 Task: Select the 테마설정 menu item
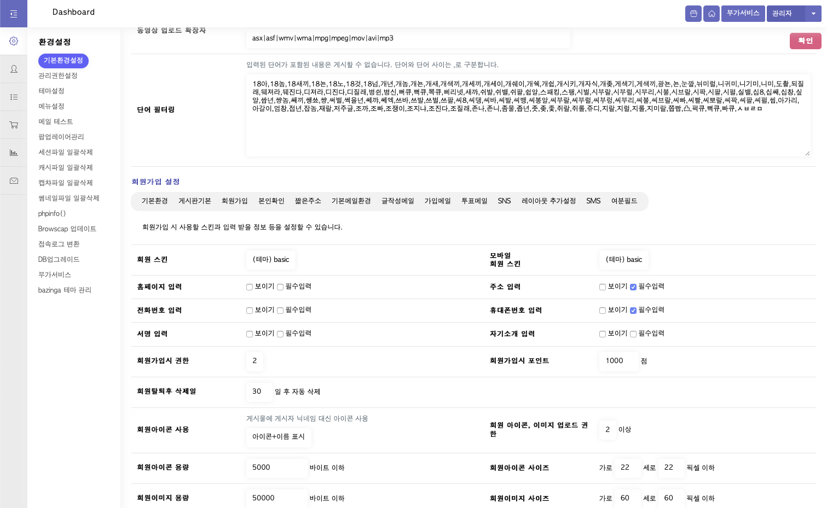click(x=51, y=91)
